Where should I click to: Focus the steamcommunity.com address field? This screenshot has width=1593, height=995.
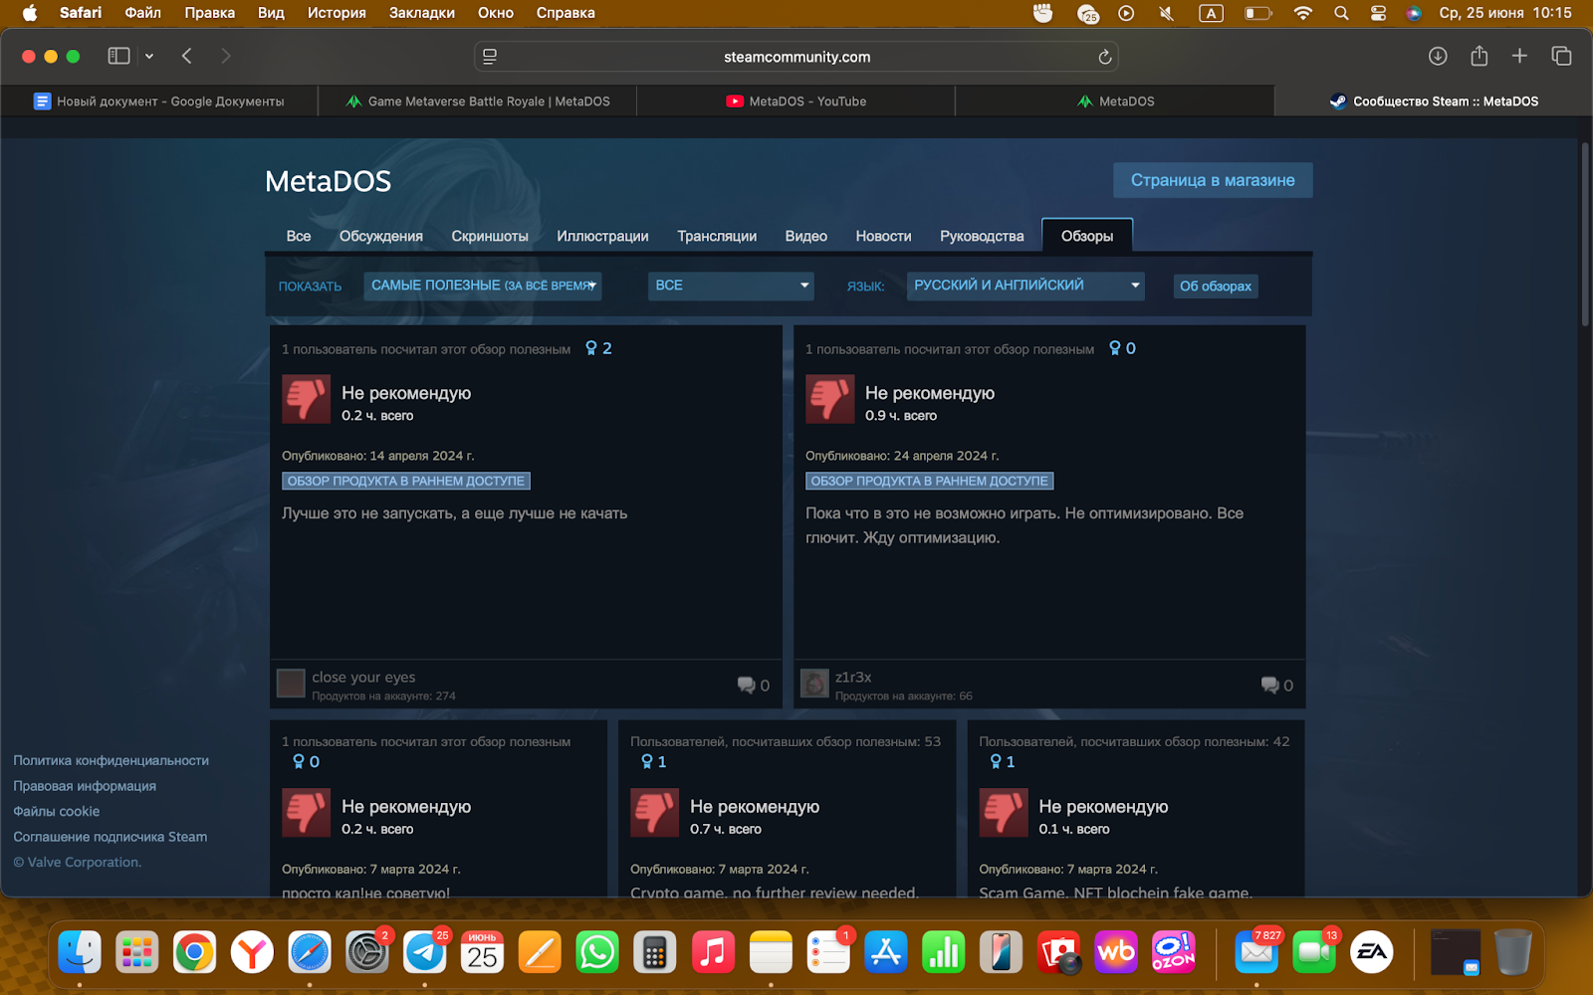point(796,57)
